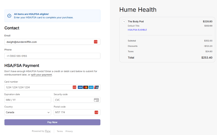Viewport: 217px width, 135px height.
Task: Open the split your payment link
Action: click(x=42, y=75)
